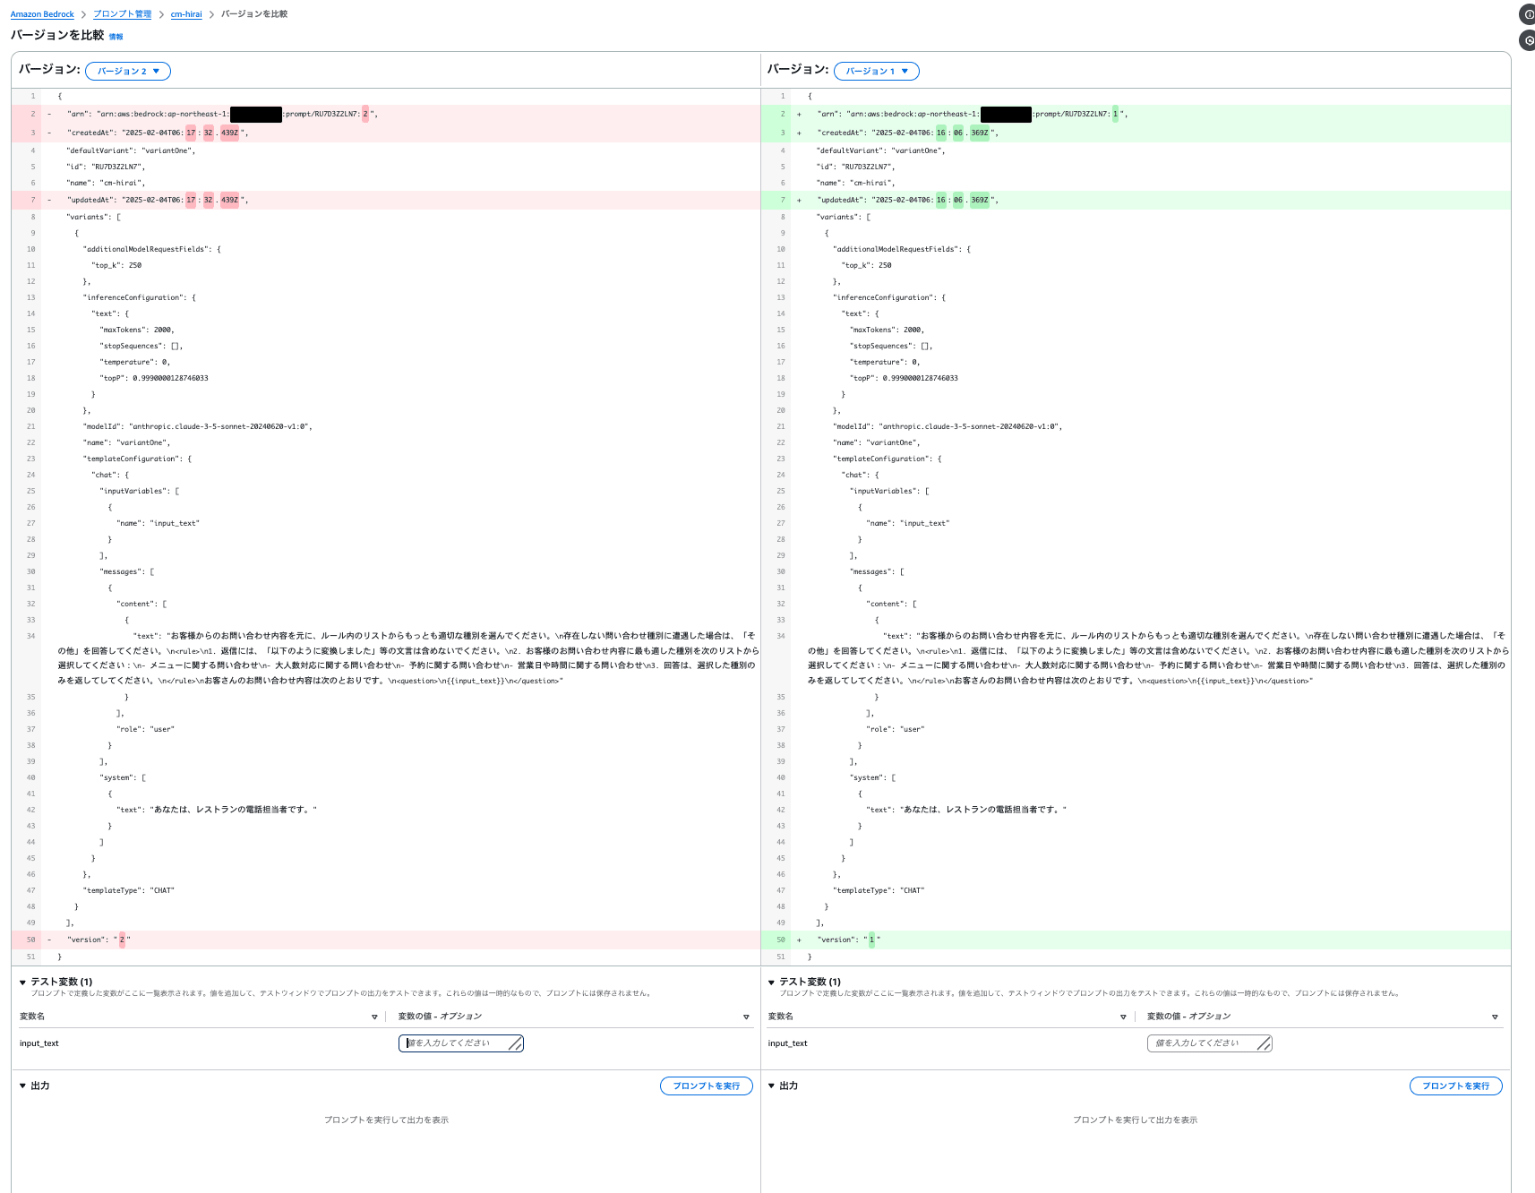Sort by 変数名 in Version 2 pane
This screenshot has height=1193, width=1535.
(x=374, y=1017)
